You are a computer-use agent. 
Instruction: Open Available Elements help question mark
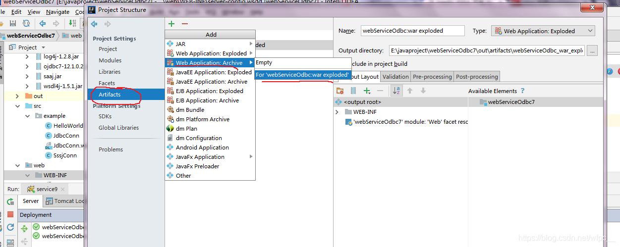pyautogui.click(x=522, y=91)
